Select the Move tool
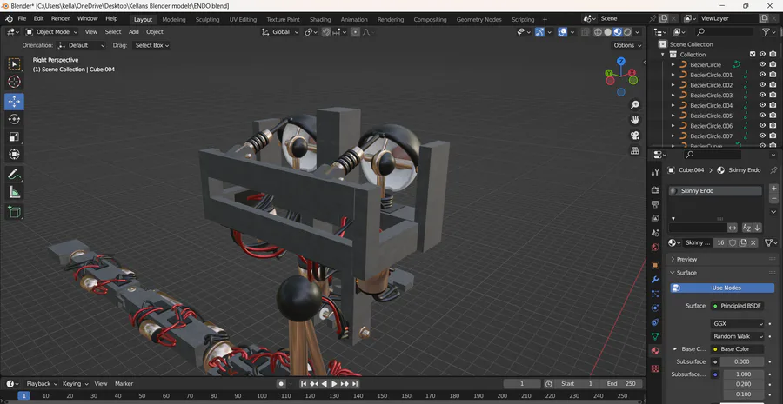 [15, 102]
